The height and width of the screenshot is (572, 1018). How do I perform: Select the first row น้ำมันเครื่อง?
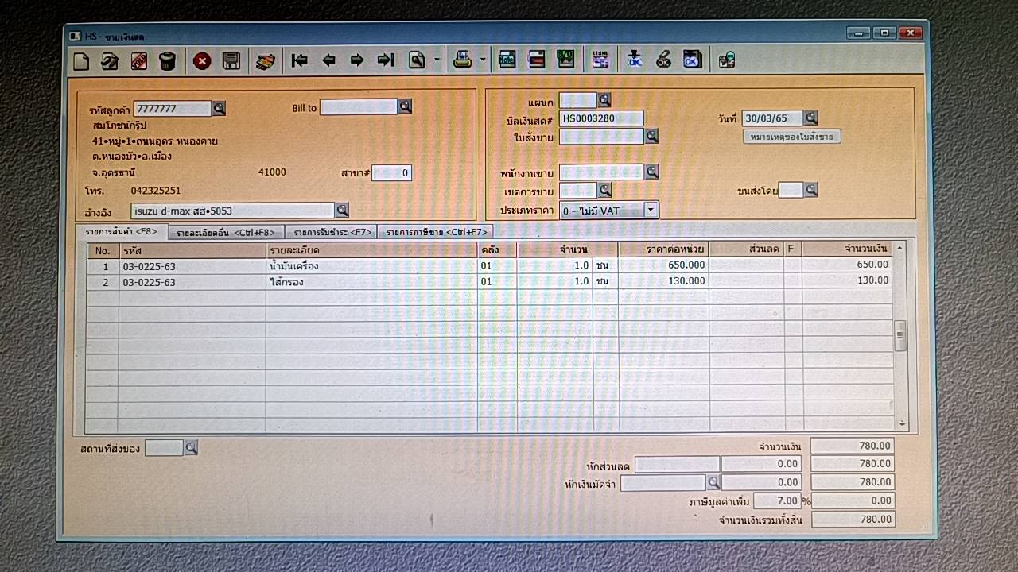(x=294, y=266)
